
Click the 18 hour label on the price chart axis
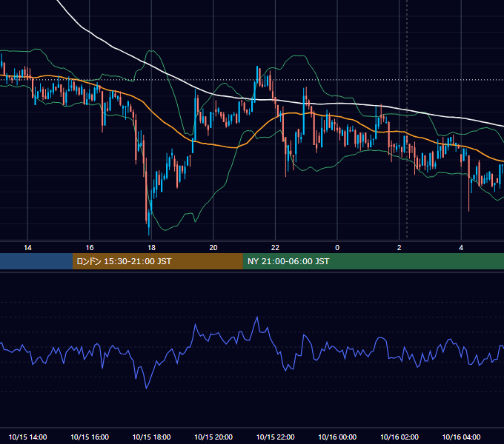(151, 248)
